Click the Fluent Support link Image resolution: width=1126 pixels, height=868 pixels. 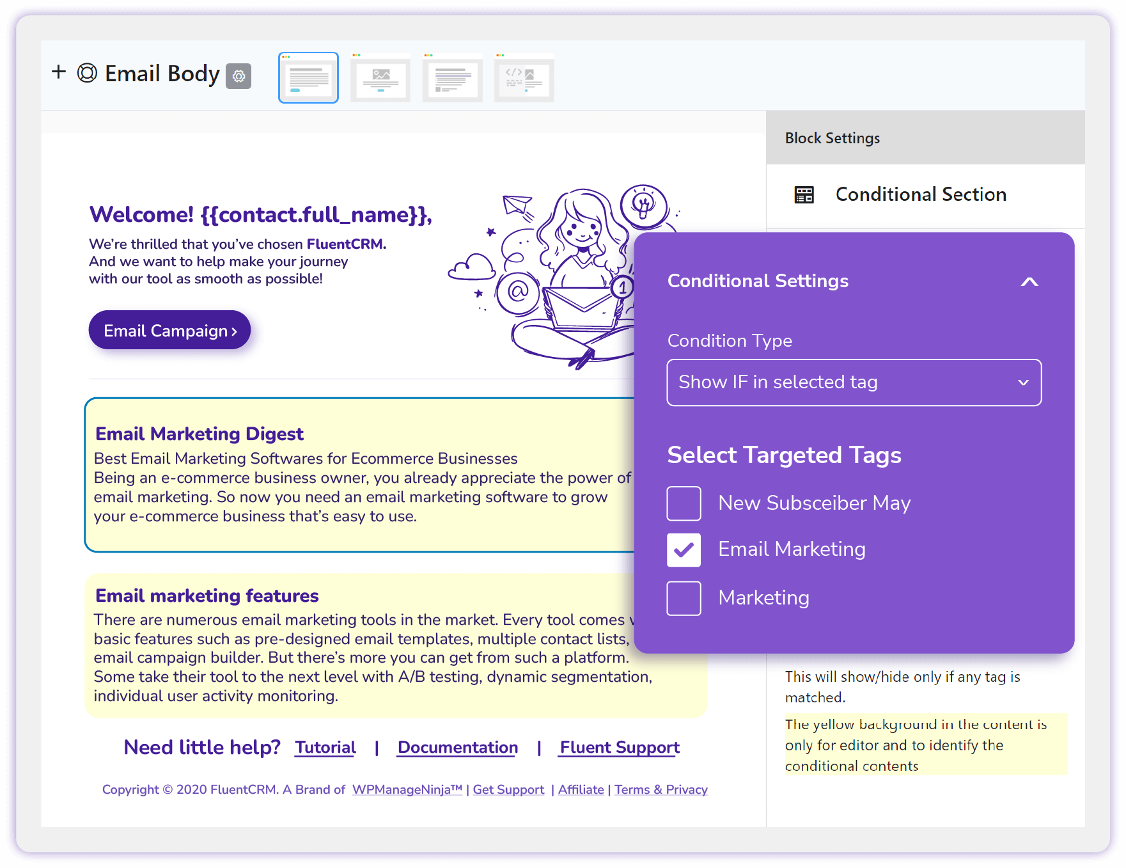[x=618, y=747]
